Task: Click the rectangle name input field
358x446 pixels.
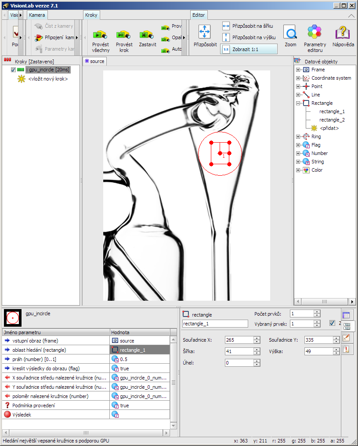Action: (x=215, y=324)
